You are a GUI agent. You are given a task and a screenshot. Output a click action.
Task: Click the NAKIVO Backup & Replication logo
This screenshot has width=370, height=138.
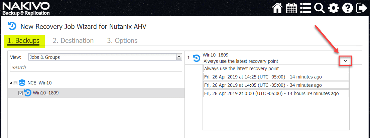26,8
